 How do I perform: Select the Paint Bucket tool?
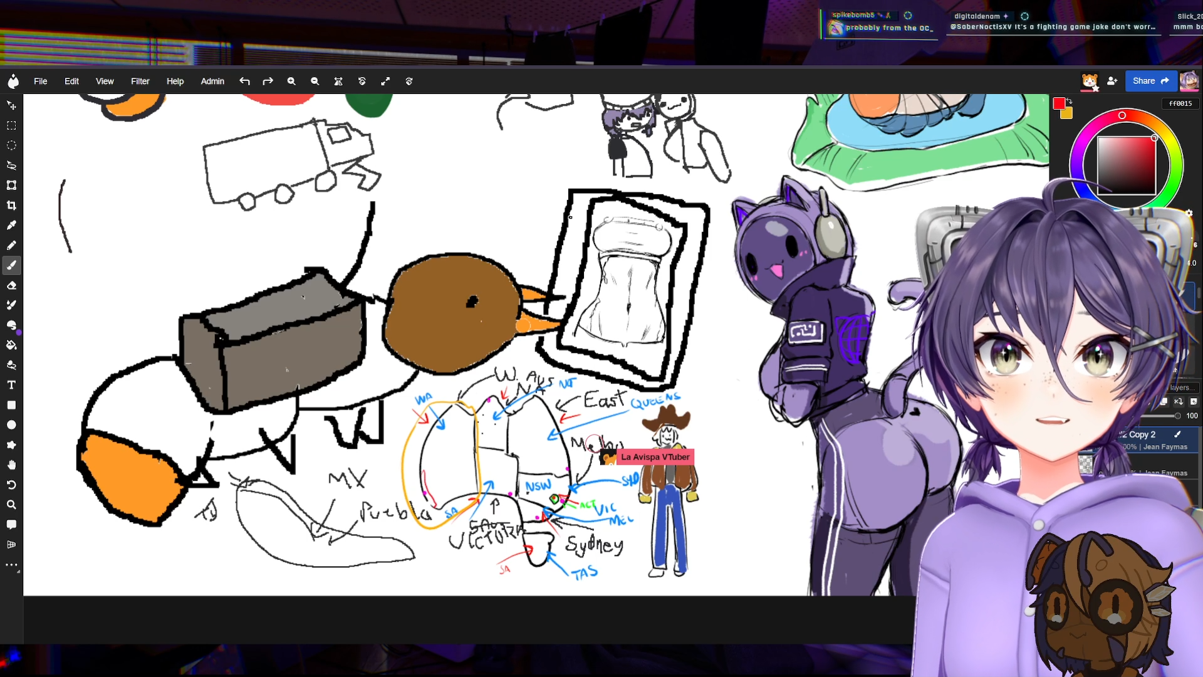click(11, 345)
